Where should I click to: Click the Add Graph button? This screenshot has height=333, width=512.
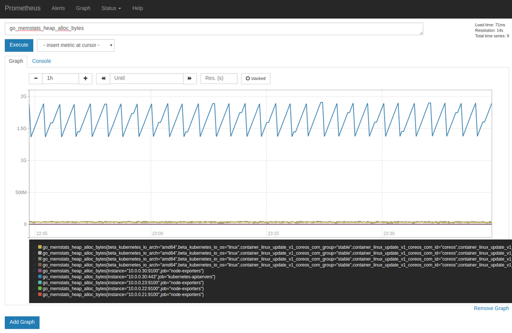22,322
